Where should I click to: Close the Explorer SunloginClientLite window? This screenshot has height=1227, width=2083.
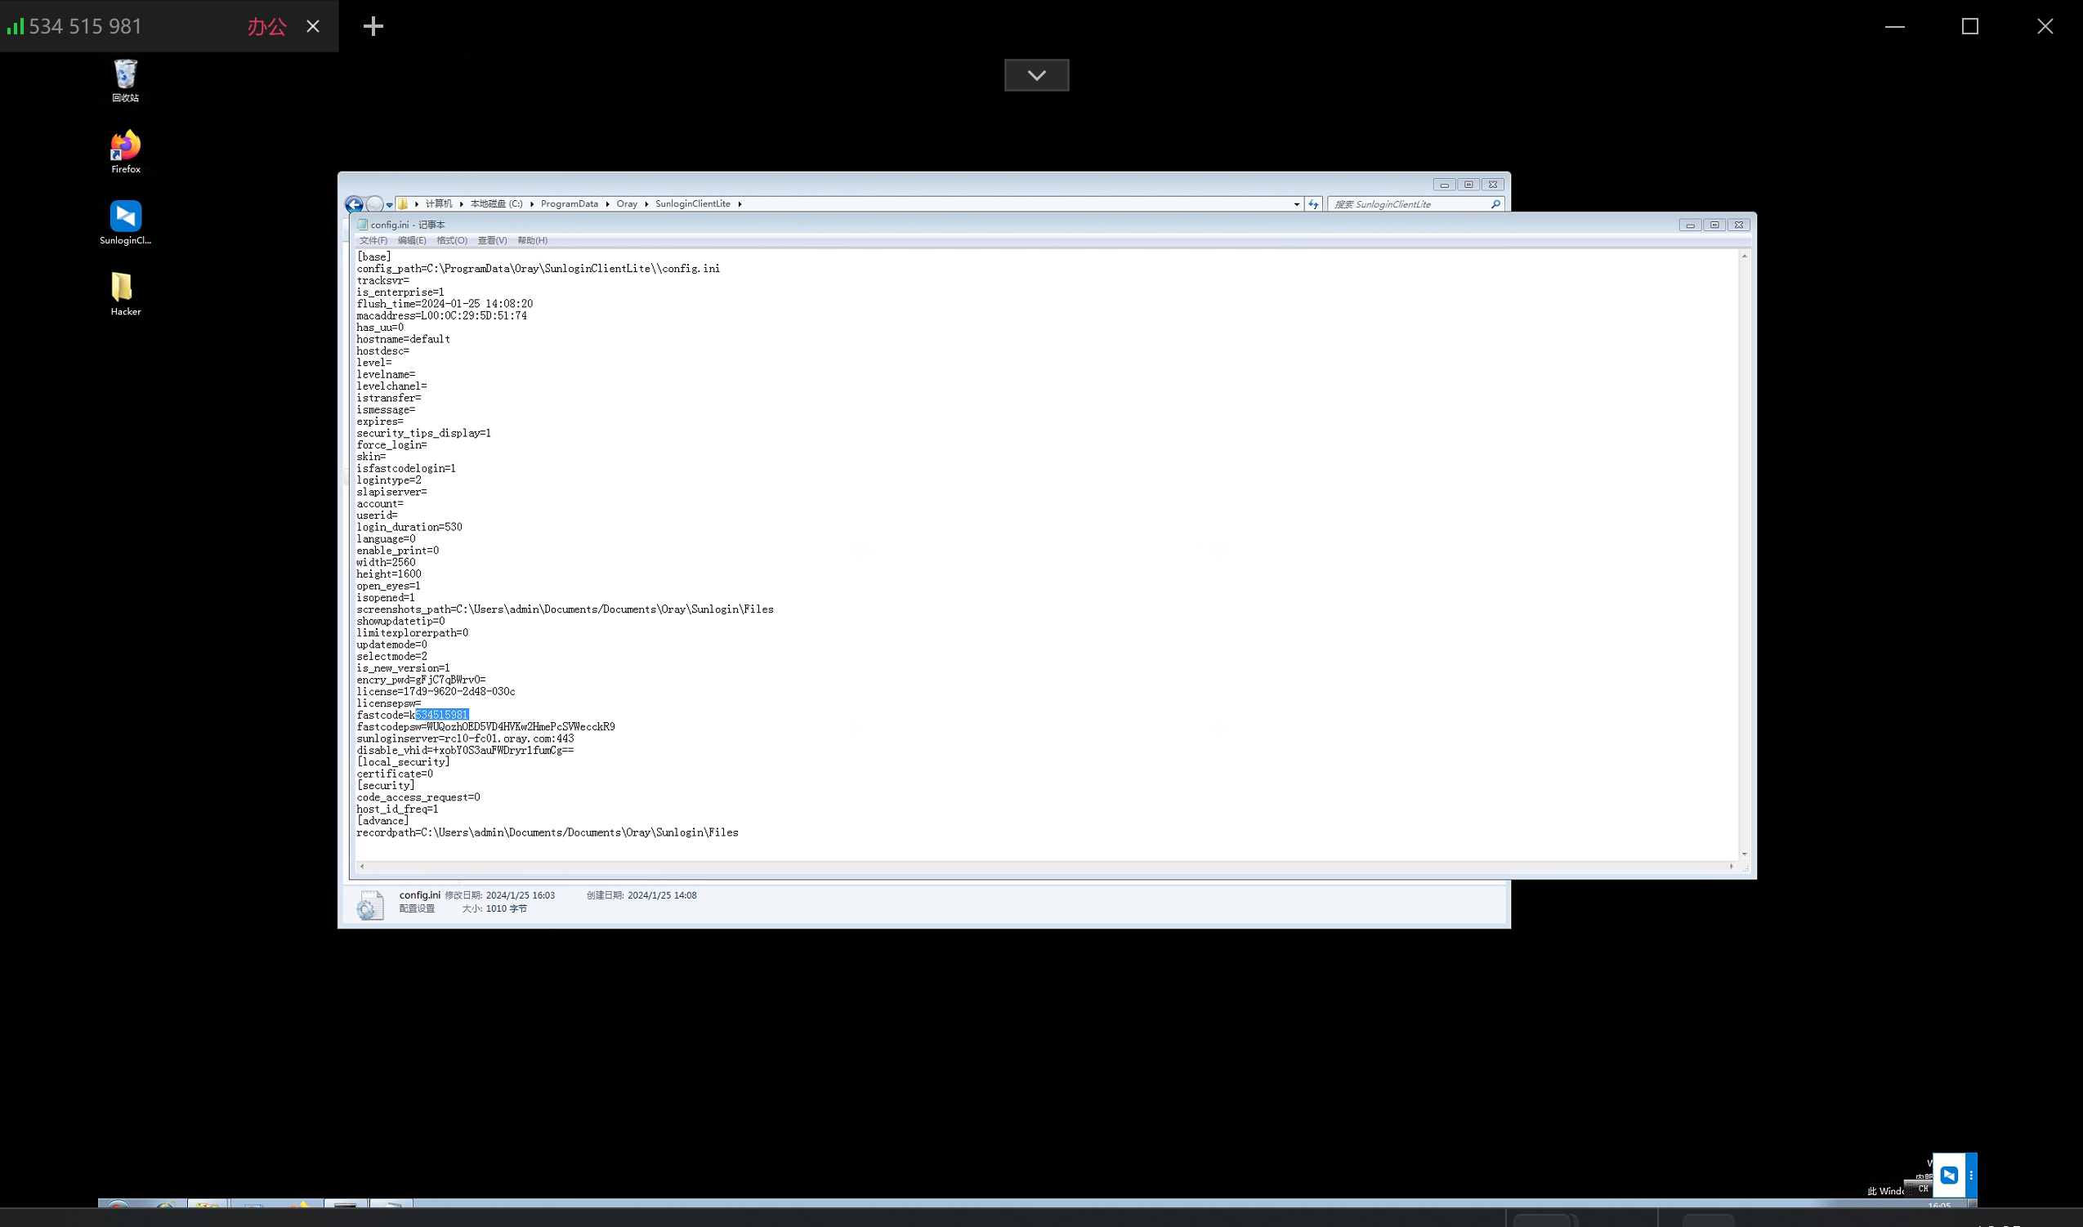coord(1492,185)
